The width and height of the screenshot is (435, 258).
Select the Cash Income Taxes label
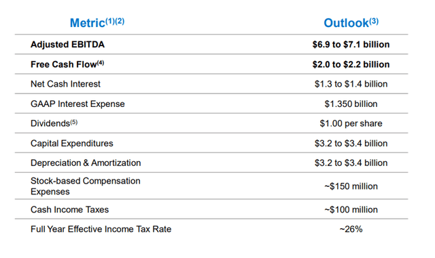click(x=69, y=210)
